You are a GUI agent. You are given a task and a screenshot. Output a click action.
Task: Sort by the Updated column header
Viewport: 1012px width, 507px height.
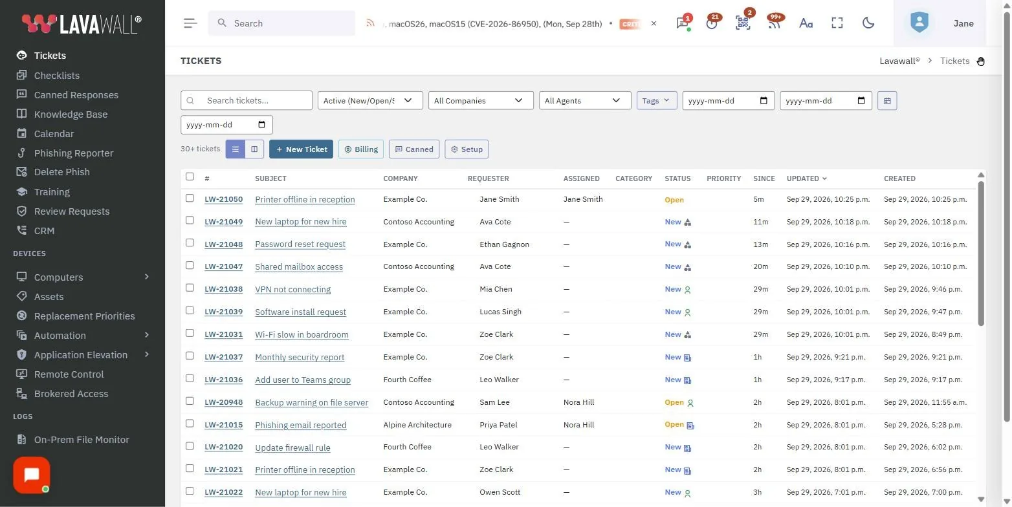click(806, 178)
